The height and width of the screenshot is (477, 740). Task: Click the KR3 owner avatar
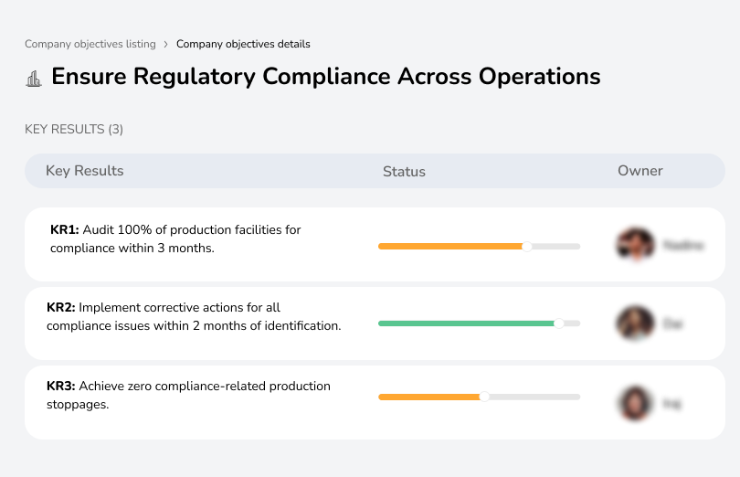click(x=635, y=403)
